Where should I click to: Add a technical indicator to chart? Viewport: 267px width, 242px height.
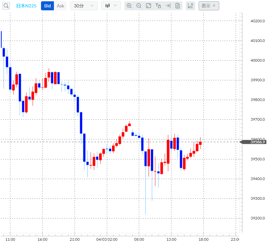[190, 6]
